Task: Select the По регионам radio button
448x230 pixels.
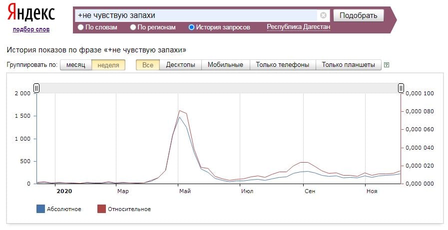Action: [133, 27]
